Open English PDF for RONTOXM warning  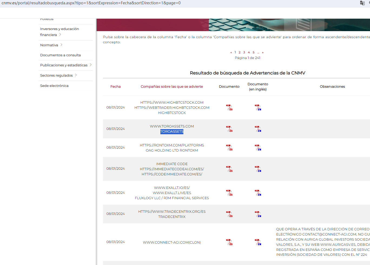point(258,148)
